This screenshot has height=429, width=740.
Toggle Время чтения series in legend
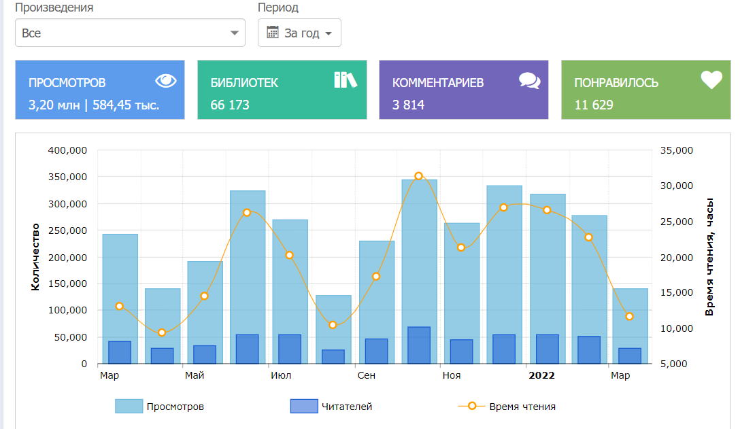(x=522, y=407)
